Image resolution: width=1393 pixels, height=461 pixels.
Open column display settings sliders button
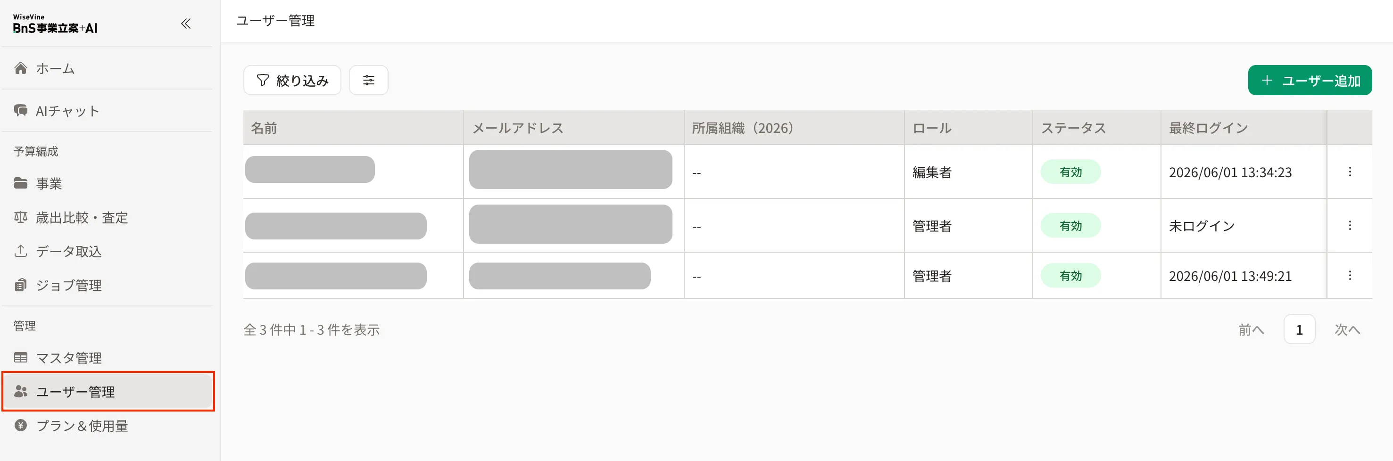[368, 80]
